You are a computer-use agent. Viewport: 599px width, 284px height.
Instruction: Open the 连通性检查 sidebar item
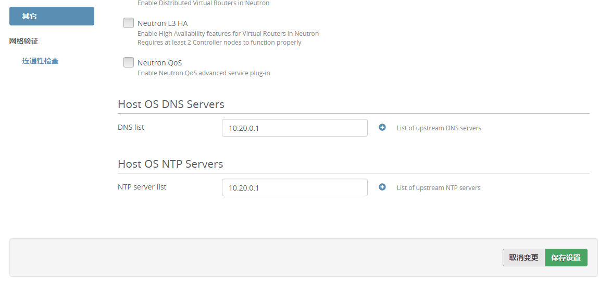(x=40, y=61)
